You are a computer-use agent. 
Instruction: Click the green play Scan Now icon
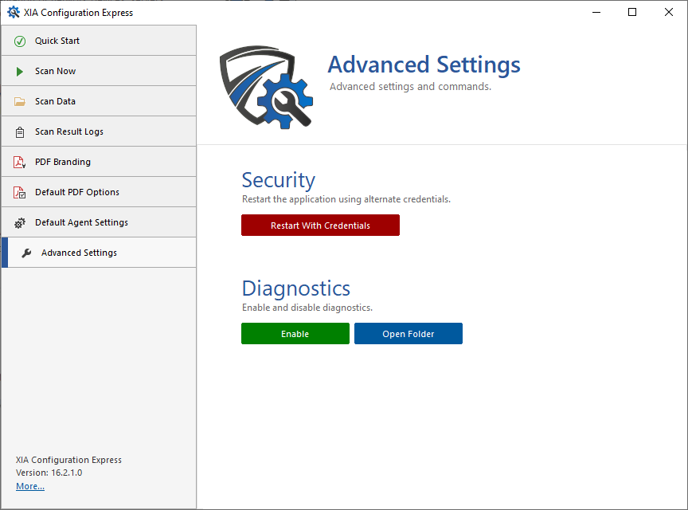tap(19, 72)
